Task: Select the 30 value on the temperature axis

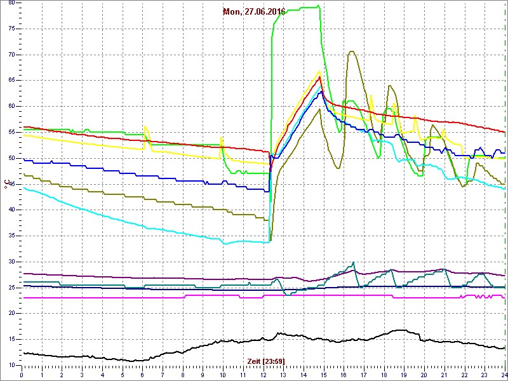Action: point(11,262)
